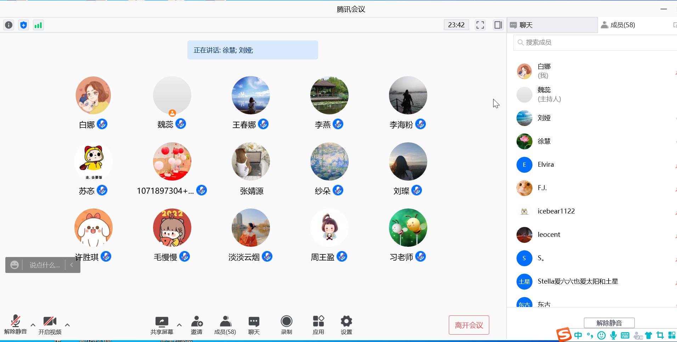
Task: Click the 搜索成员 search field
Action: [x=595, y=42]
